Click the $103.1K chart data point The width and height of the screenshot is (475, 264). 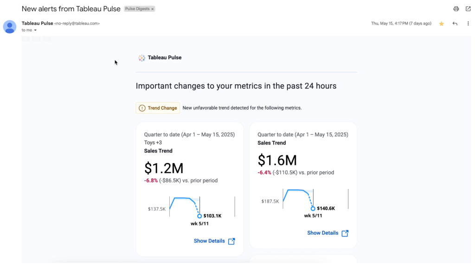pyautogui.click(x=199, y=216)
